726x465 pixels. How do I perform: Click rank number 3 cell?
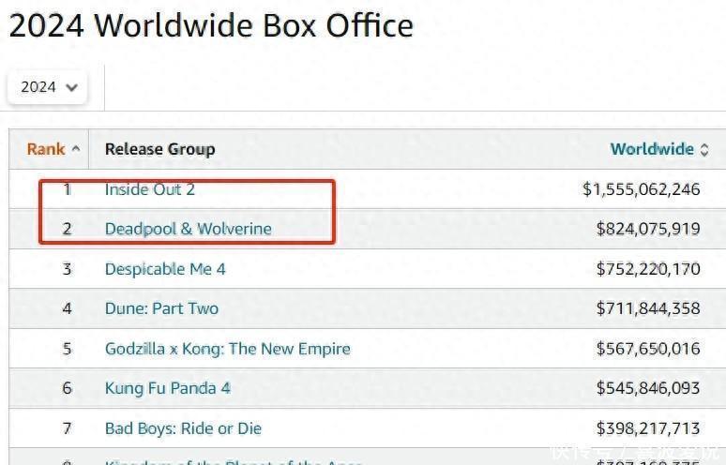(67, 269)
